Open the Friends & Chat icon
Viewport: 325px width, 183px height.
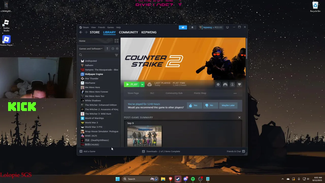(x=243, y=151)
